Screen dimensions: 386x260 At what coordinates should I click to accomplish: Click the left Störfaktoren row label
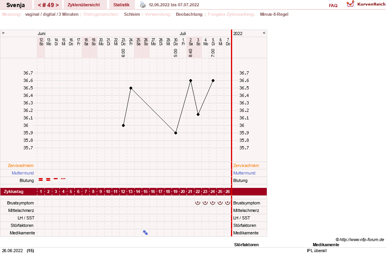22,225
